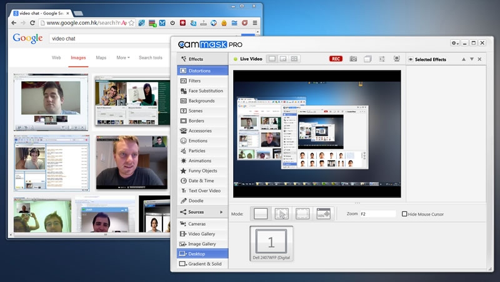The height and width of the screenshot is (282, 500).
Task: Select full screen capture mode
Action: coord(261,214)
